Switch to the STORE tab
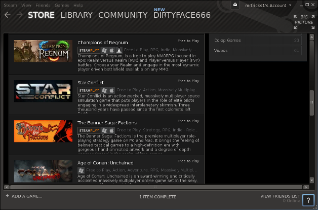This screenshot has height=210, width=318. 41,15
